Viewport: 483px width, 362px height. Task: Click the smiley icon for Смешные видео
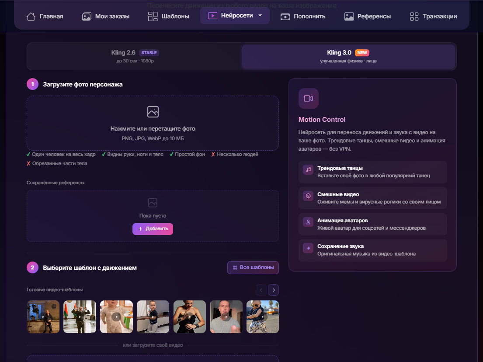point(308,196)
